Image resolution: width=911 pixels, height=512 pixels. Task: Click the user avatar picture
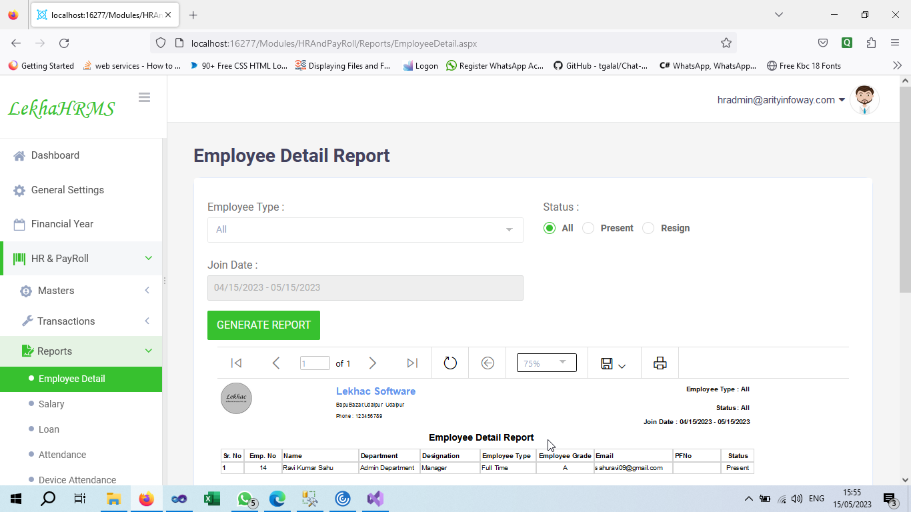click(x=864, y=100)
